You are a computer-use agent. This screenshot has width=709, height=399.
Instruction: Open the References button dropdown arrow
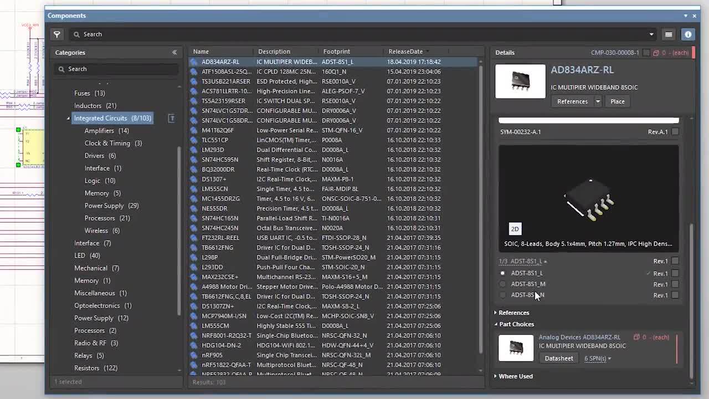598,101
